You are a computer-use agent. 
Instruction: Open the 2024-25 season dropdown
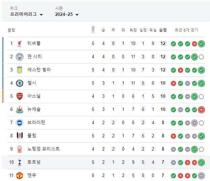click(67, 14)
